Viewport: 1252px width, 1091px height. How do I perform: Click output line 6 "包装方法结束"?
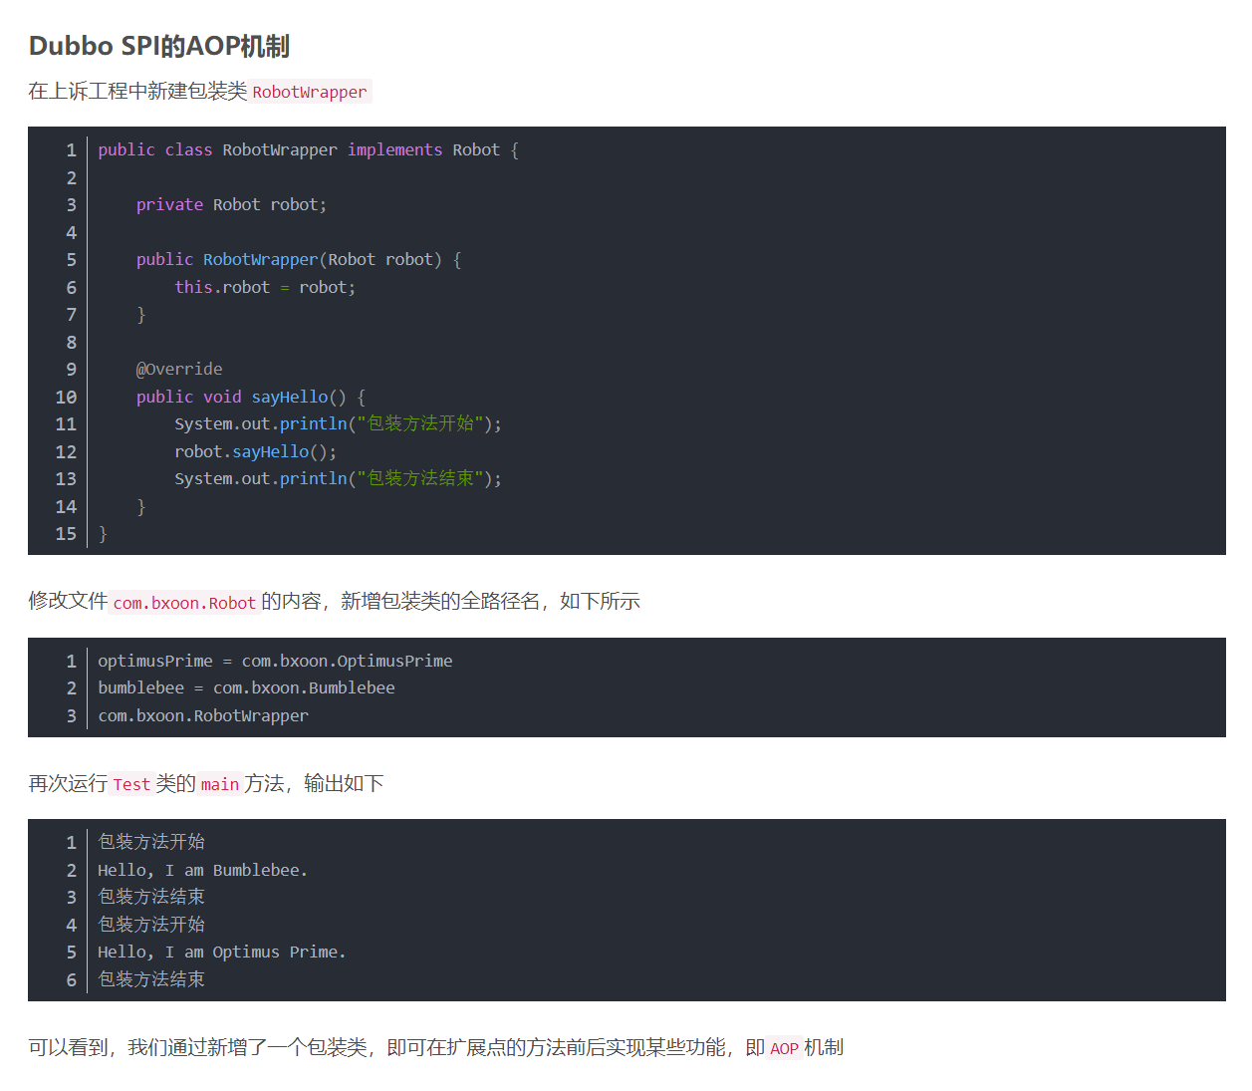click(151, 979)
